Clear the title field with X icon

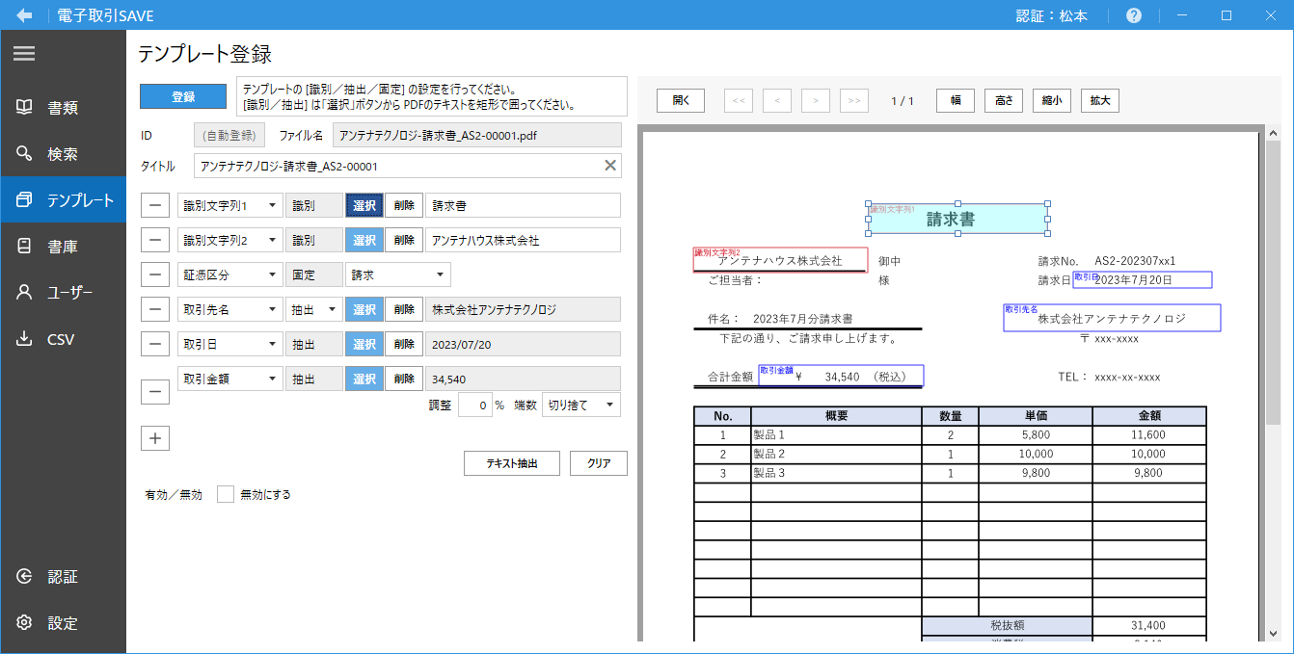coord(609,166)
